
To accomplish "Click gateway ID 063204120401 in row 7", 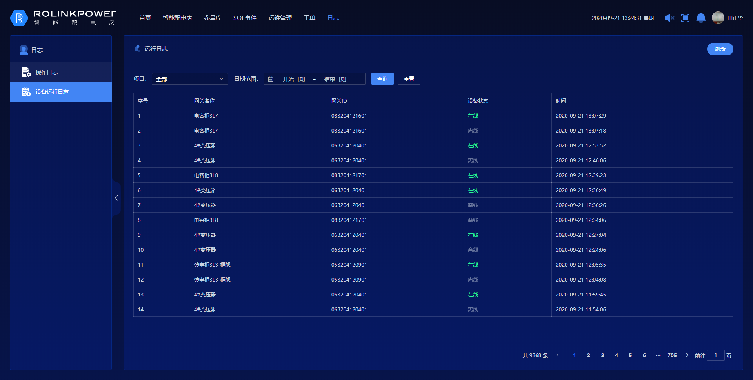I will 349,205.
